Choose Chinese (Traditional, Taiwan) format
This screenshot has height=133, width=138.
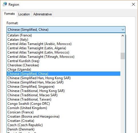pos(64,99)
